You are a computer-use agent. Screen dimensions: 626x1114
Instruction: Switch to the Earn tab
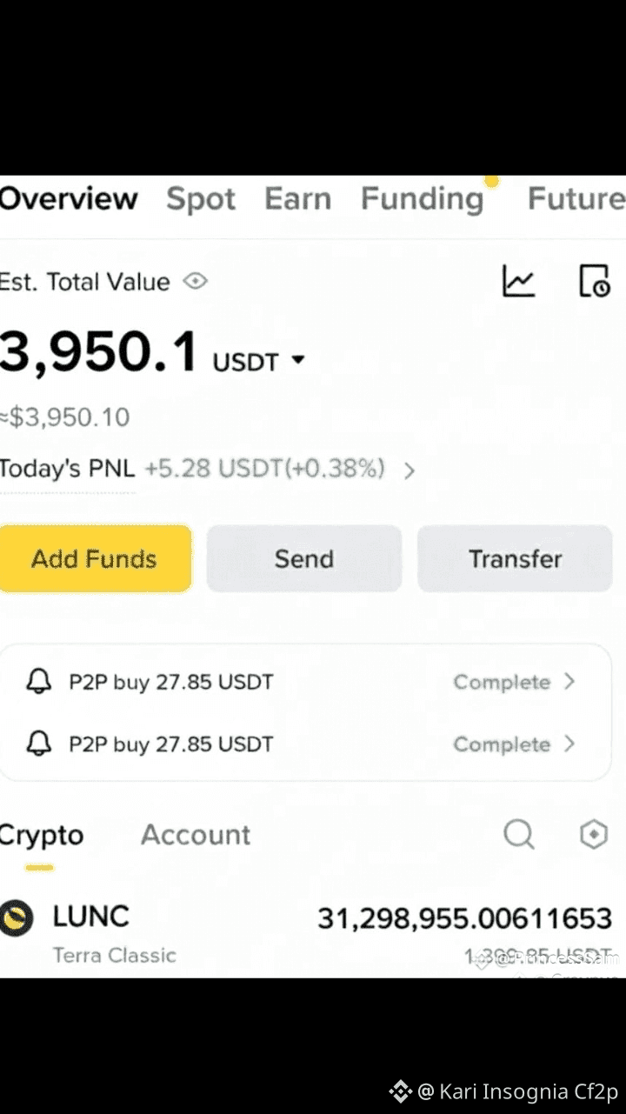(298, 198)
